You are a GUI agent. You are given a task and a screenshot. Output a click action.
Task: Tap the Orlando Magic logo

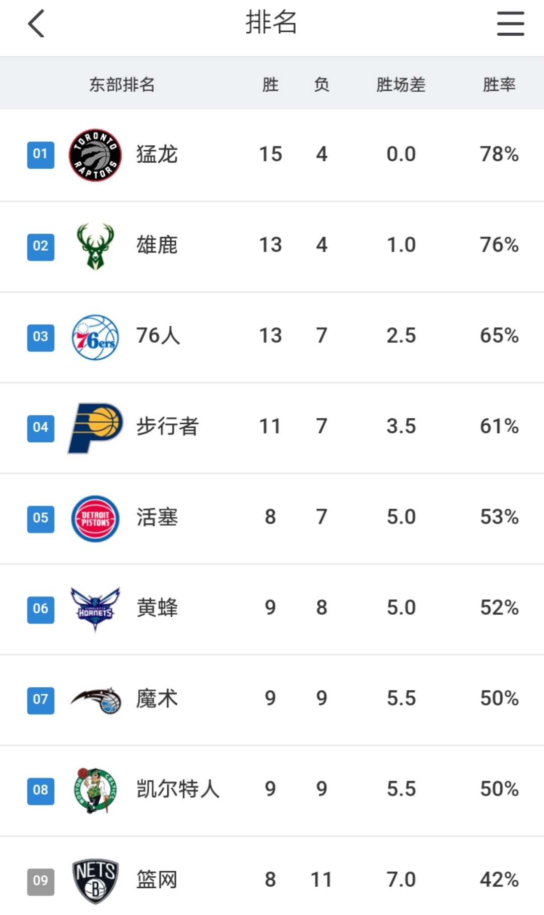tap(95, 700)
